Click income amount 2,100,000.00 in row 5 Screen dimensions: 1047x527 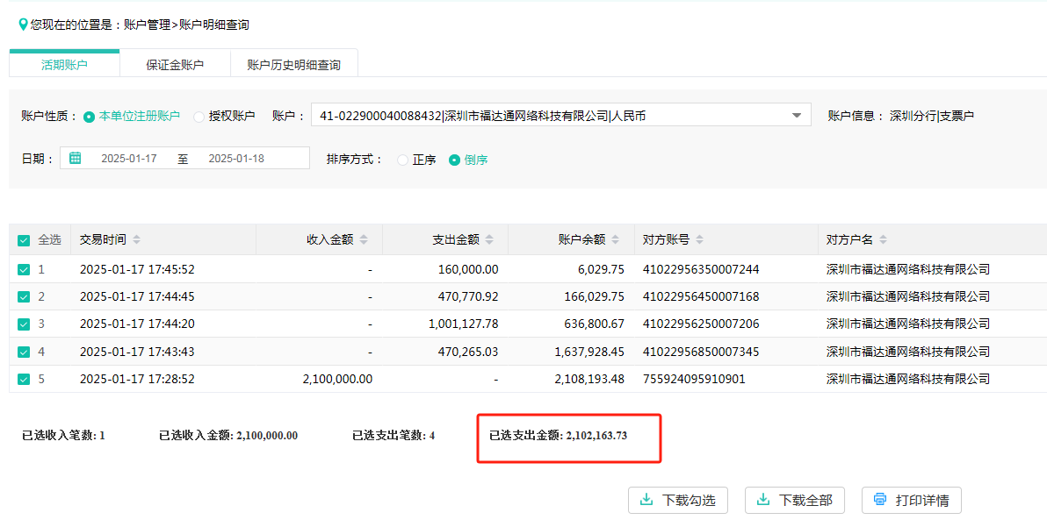pyautogui.click(x=337, y=379)
